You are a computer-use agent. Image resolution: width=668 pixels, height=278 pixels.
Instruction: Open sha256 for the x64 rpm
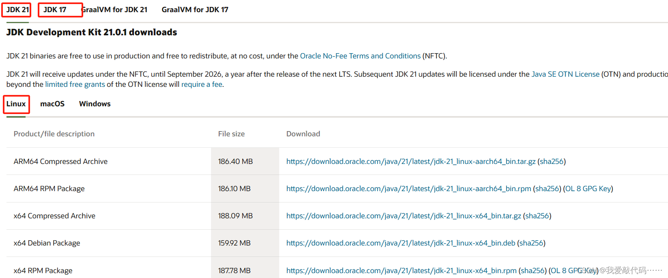tap(532, 271)
